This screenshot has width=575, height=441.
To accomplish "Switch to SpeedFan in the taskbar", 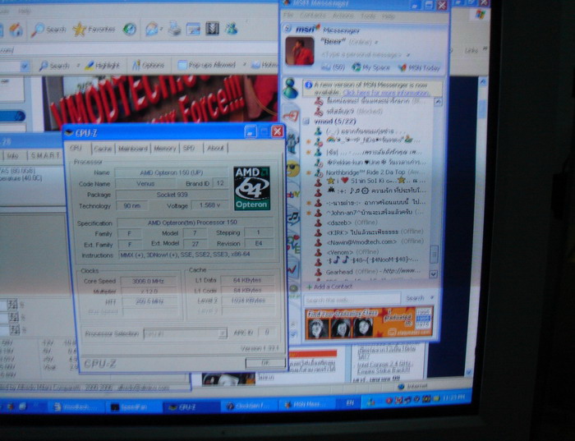I will coord(133,407).
